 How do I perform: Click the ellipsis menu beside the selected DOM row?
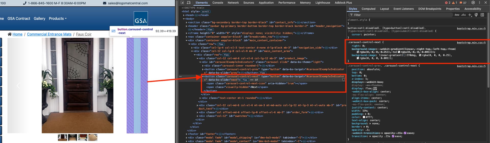click(180, 76)
